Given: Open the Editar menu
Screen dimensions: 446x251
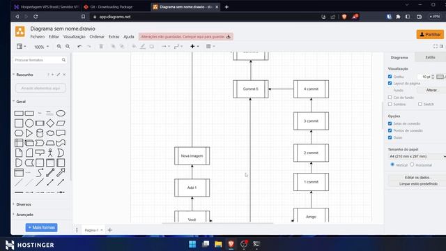Looking at the screenshot, I should coord(54,37).
